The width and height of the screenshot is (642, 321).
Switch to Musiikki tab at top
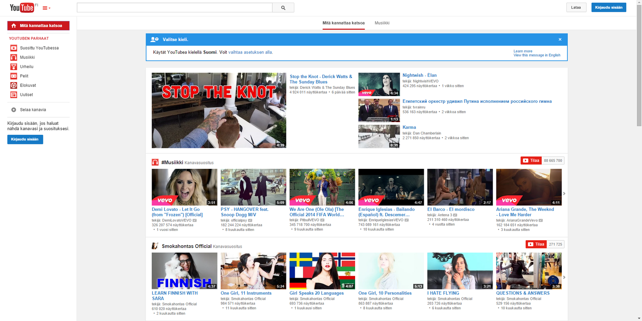pos(382,23)
